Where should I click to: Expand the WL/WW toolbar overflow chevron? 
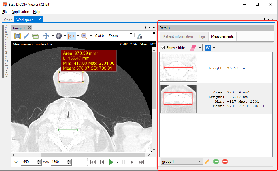[x=84, y=159]
